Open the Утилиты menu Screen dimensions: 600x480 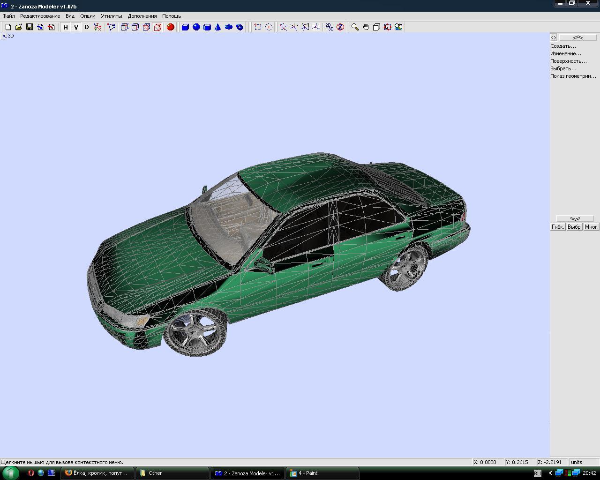pos(111,16)
